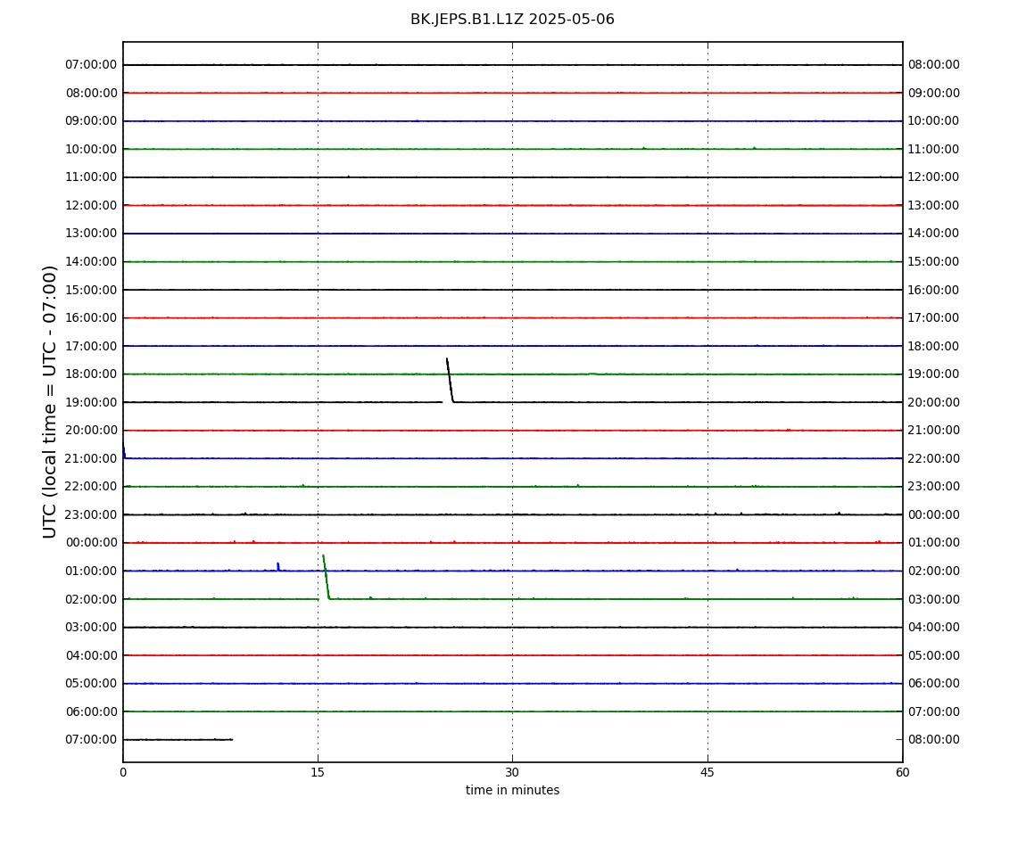Click the 'time in minutes' x-axis label
Image resolution: width=1026 pixels, height=847 pixels.
tap(512, 790)
